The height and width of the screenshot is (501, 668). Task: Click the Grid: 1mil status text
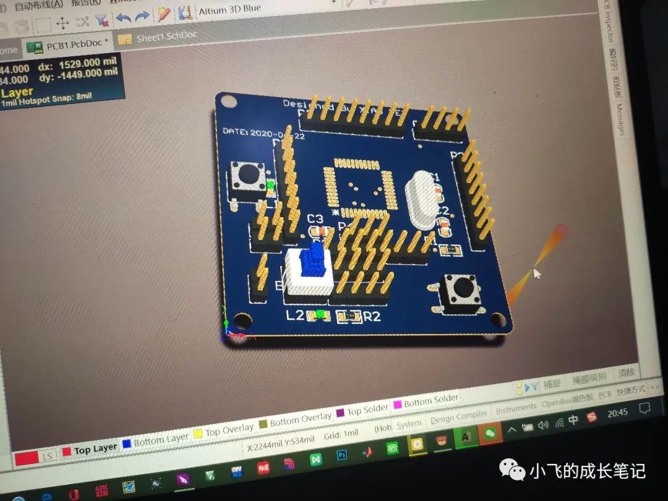[341, 435]
